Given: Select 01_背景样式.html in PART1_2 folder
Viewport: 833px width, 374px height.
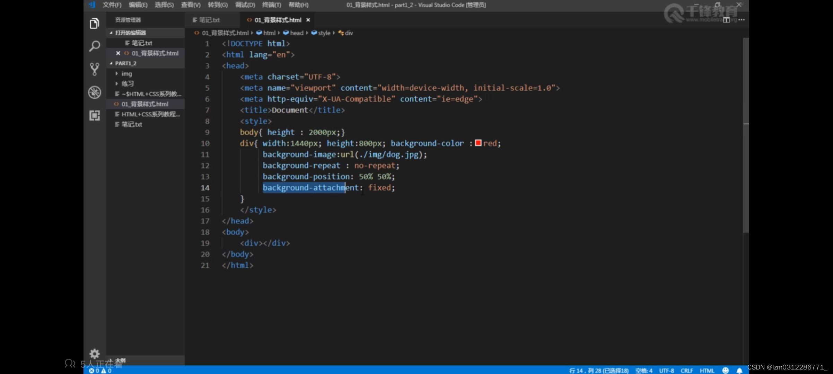Looking at the screenshot, I should point(145,104).
